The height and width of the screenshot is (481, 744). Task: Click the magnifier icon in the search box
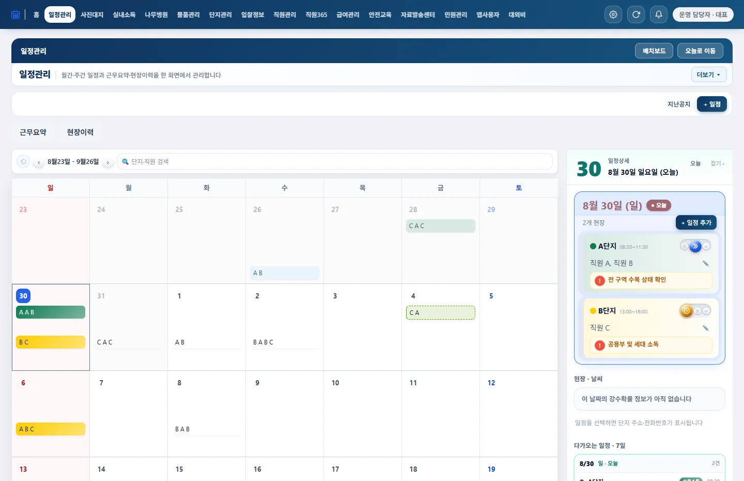coord(125,162)
